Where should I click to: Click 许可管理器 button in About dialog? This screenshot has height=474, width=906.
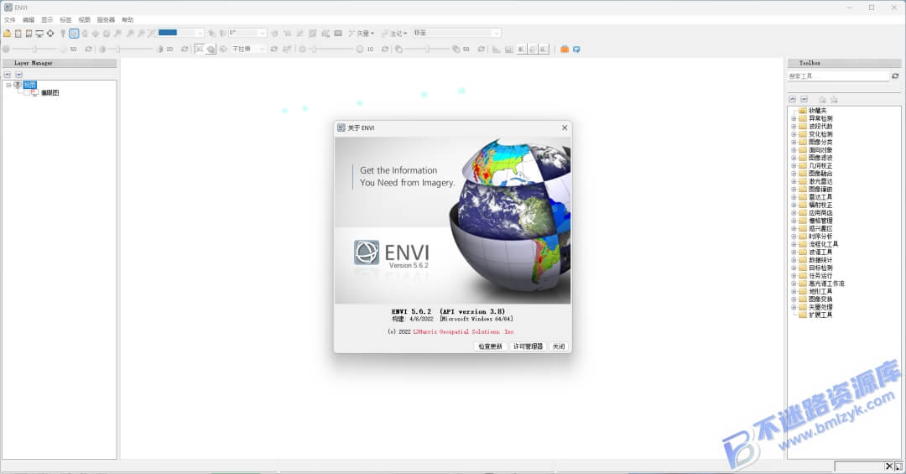pos(528,346)
